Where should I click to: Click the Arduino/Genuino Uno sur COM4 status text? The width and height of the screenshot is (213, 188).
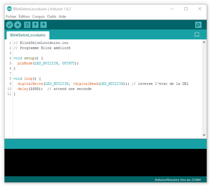pyautogui.click(x=178, y=180)
